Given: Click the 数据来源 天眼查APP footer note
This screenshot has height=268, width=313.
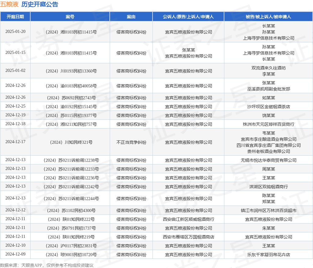Looking at the screenshot, I should coord(47,265).
